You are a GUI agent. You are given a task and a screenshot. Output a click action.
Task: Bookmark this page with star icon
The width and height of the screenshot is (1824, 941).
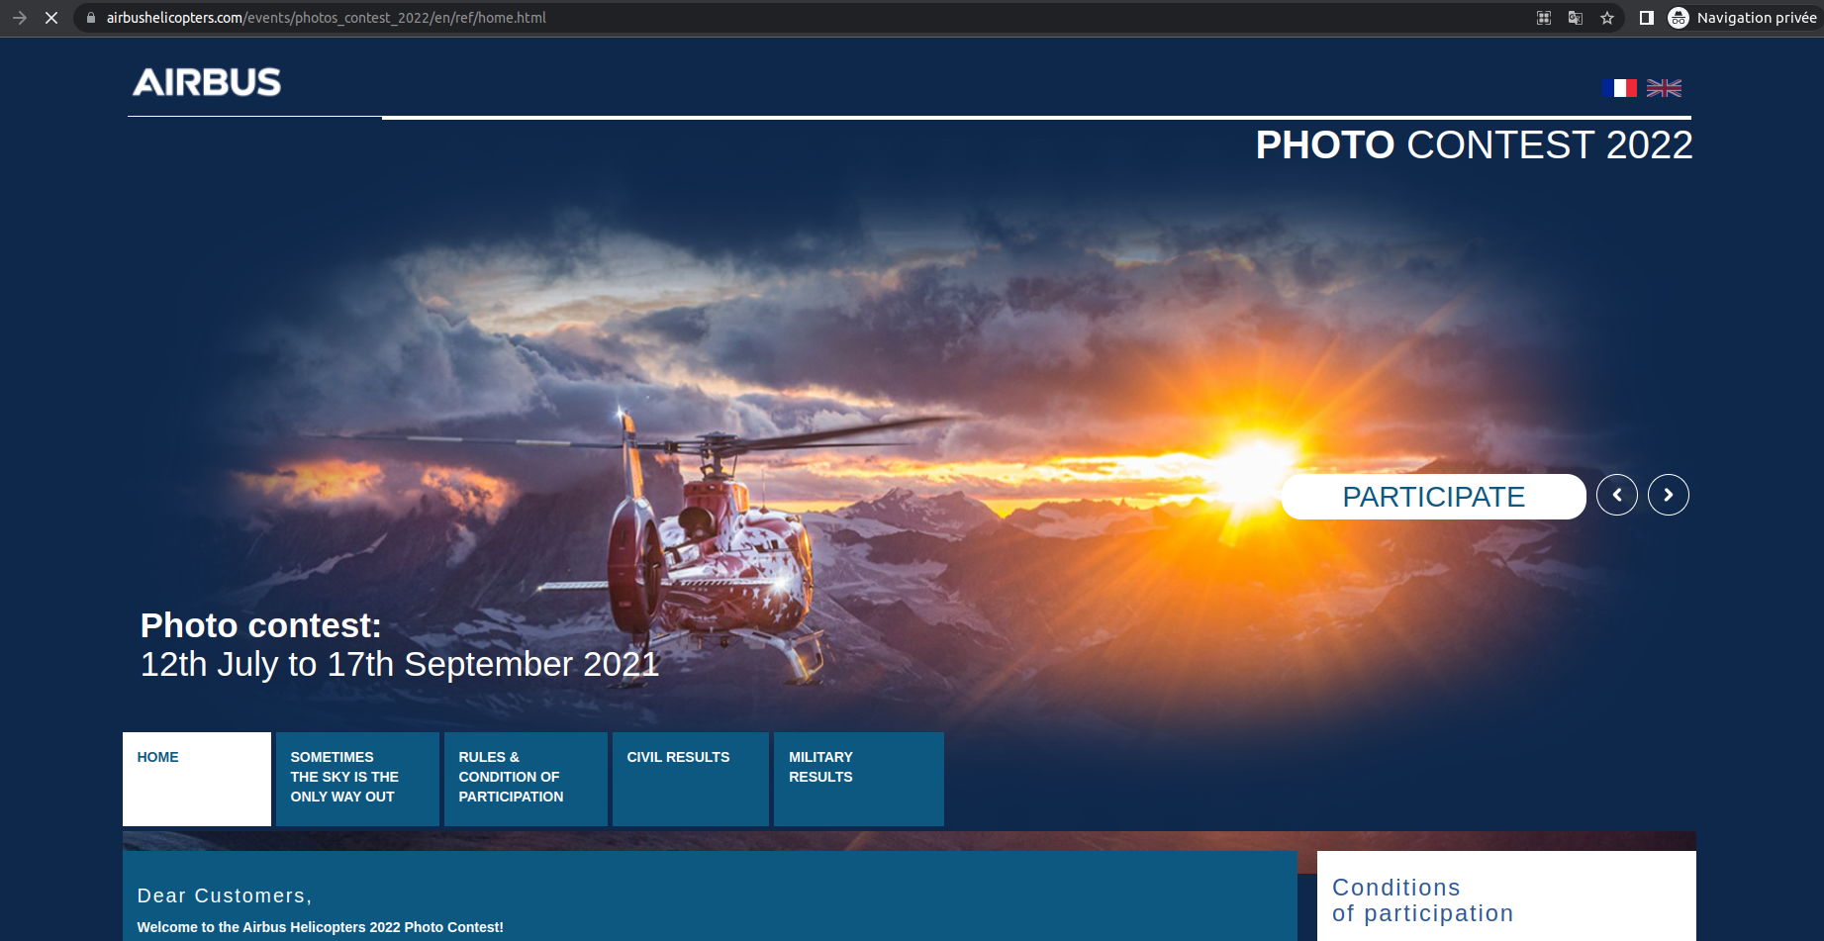coord(1607,18)
